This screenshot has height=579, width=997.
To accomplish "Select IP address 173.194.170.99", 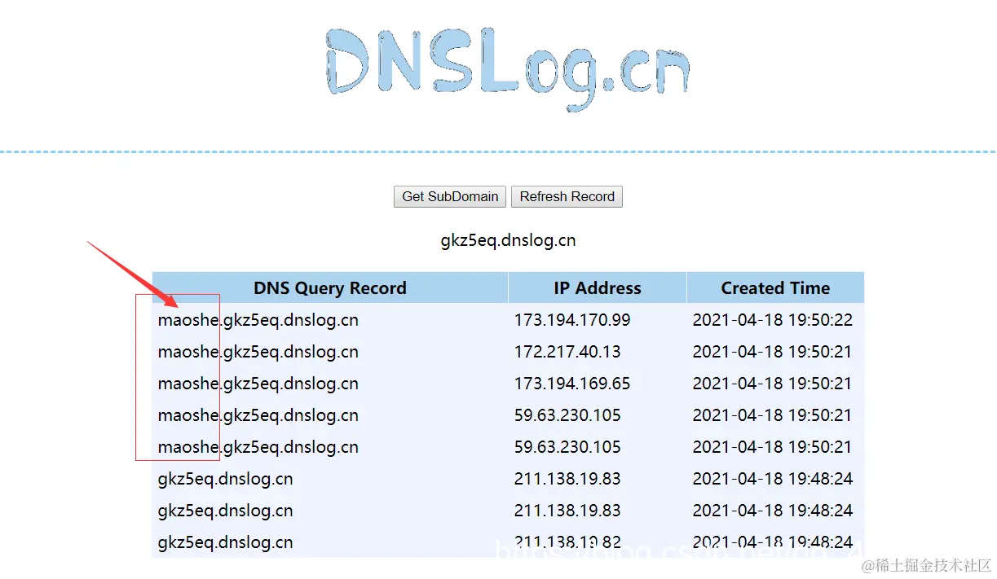I will coord(572,320).
